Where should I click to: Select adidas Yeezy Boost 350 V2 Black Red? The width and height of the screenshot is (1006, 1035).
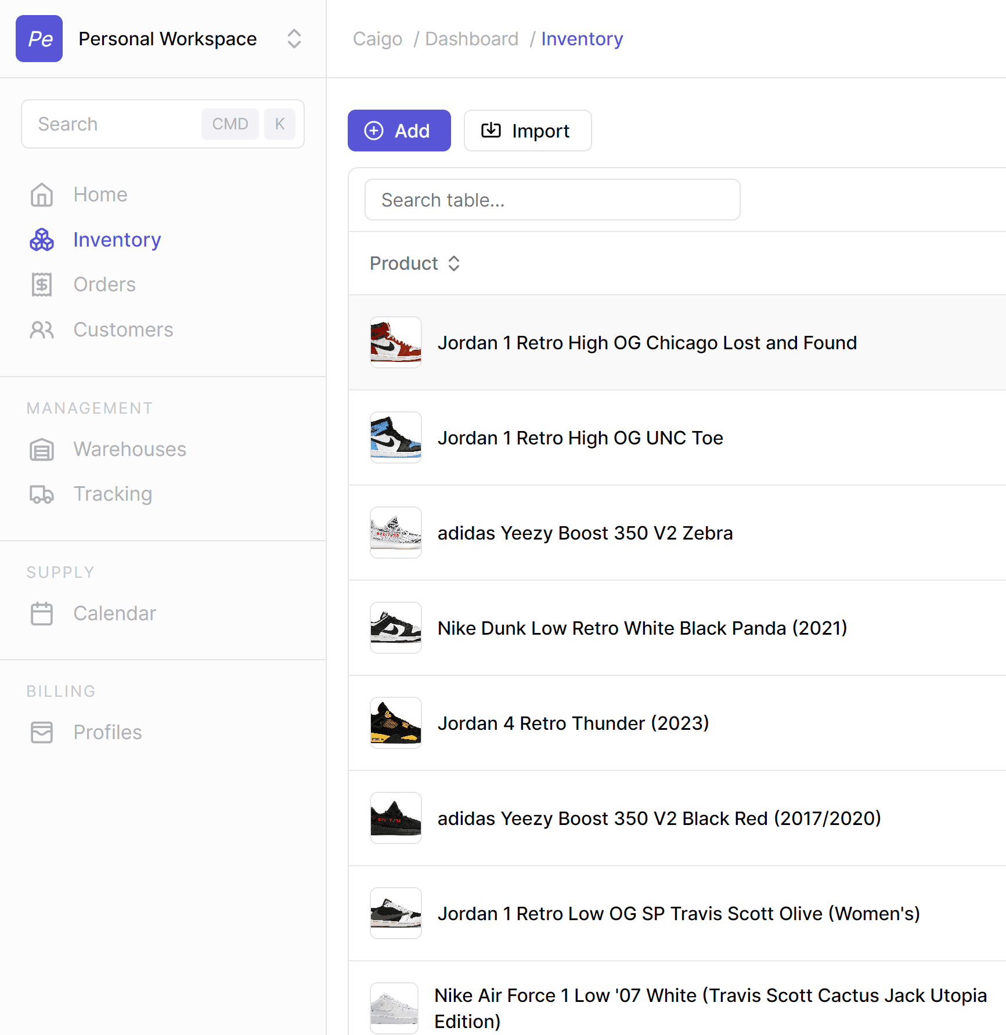(659, 819)
